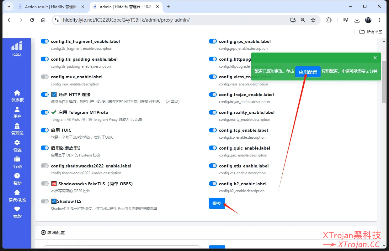Open the 用户 users sidebar item
389x251 pixels.
[x=17, y=113]
